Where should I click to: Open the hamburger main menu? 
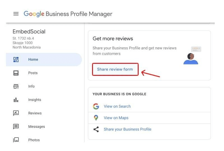16,14
